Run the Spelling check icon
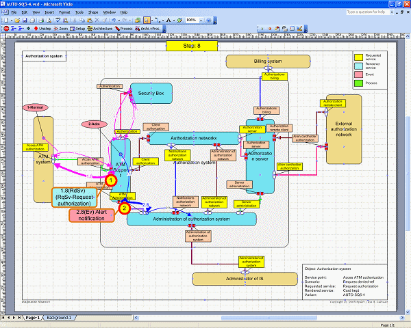Viewport: 411px width, 328px height. [x=58, y=20]
